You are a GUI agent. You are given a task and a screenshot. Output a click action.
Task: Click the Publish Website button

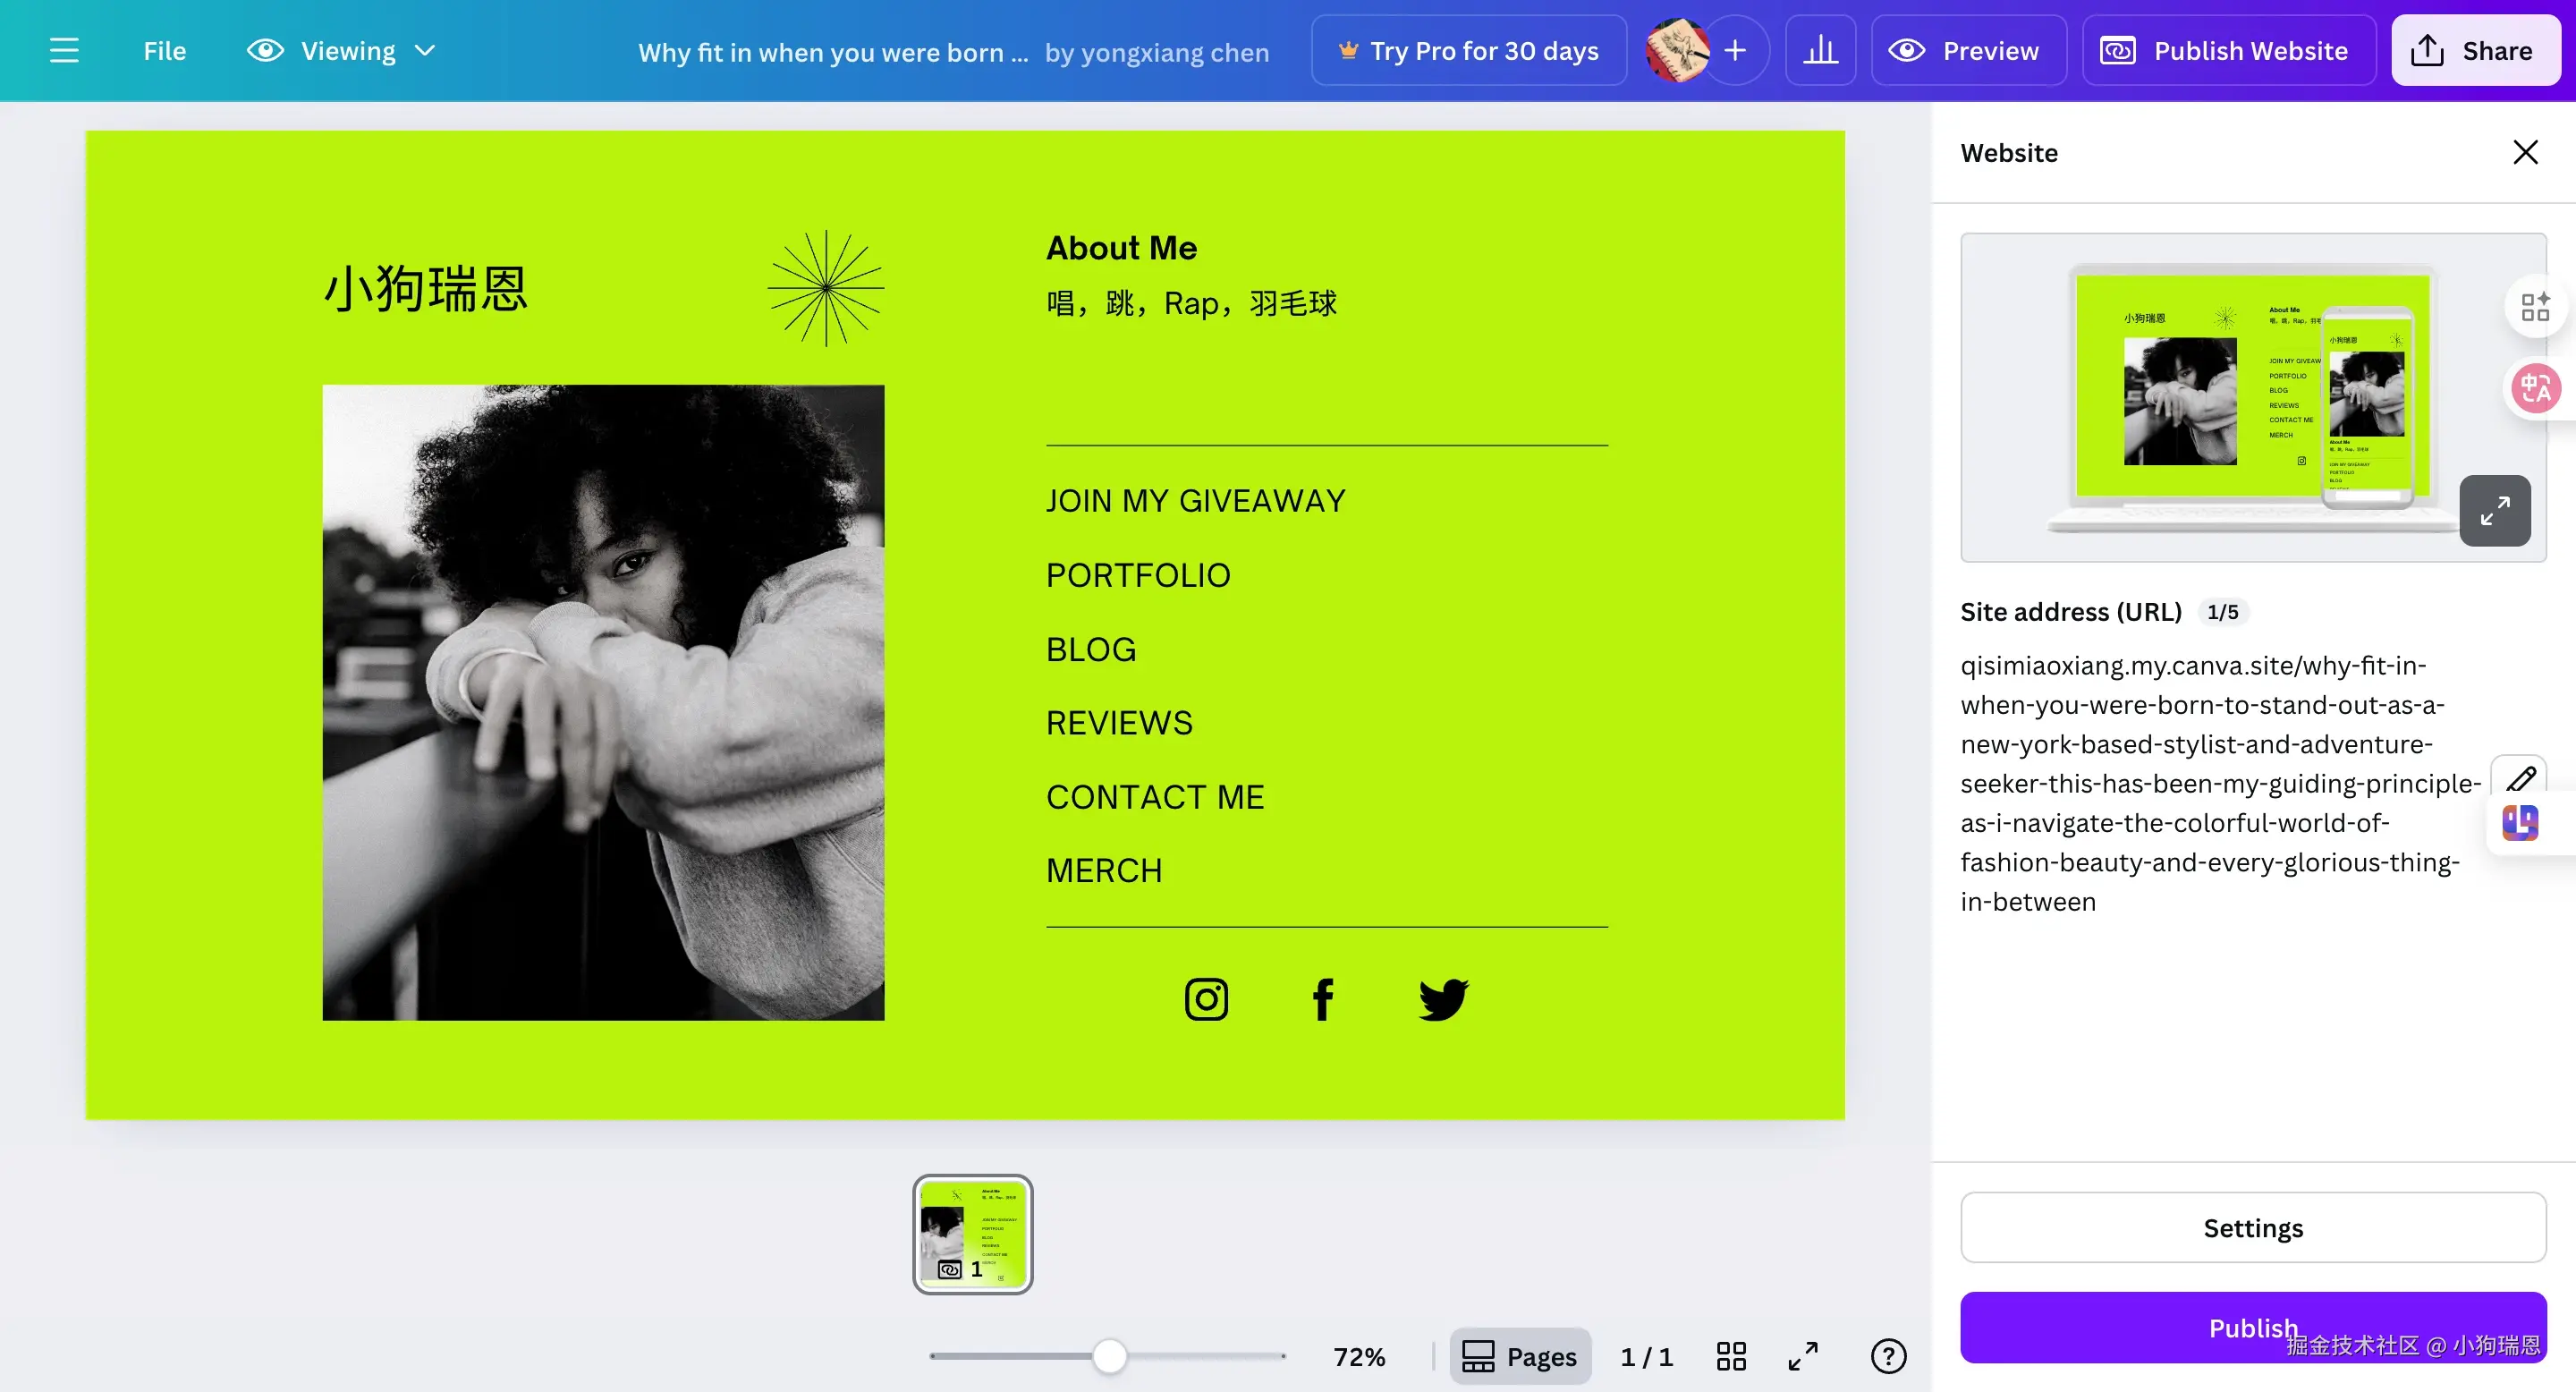click(2228, 50)
